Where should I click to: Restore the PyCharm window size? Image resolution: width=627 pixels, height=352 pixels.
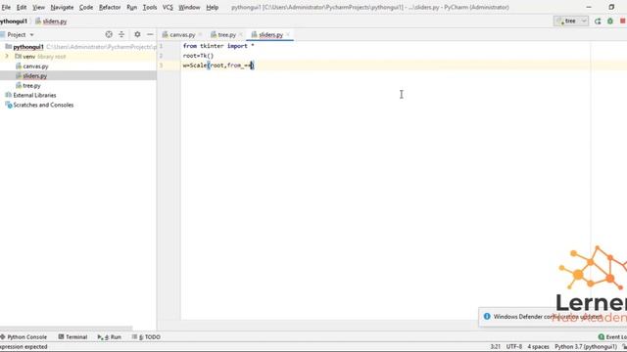click(x=611, y=7)
